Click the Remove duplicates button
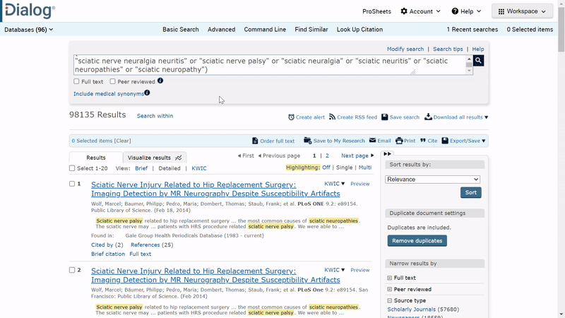This screenshot has width=565, height=318. point(417,241)
